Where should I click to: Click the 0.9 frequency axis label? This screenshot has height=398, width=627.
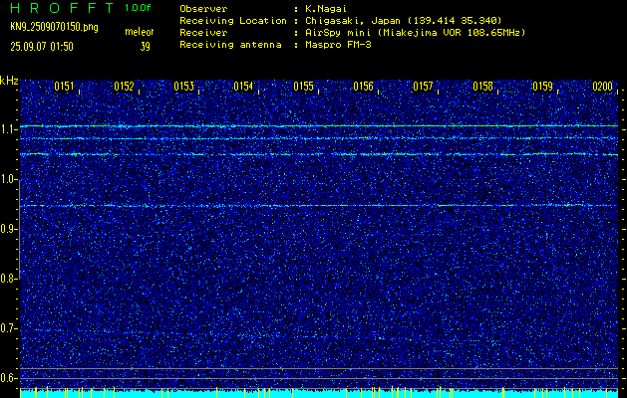click(x=8, y=229)
